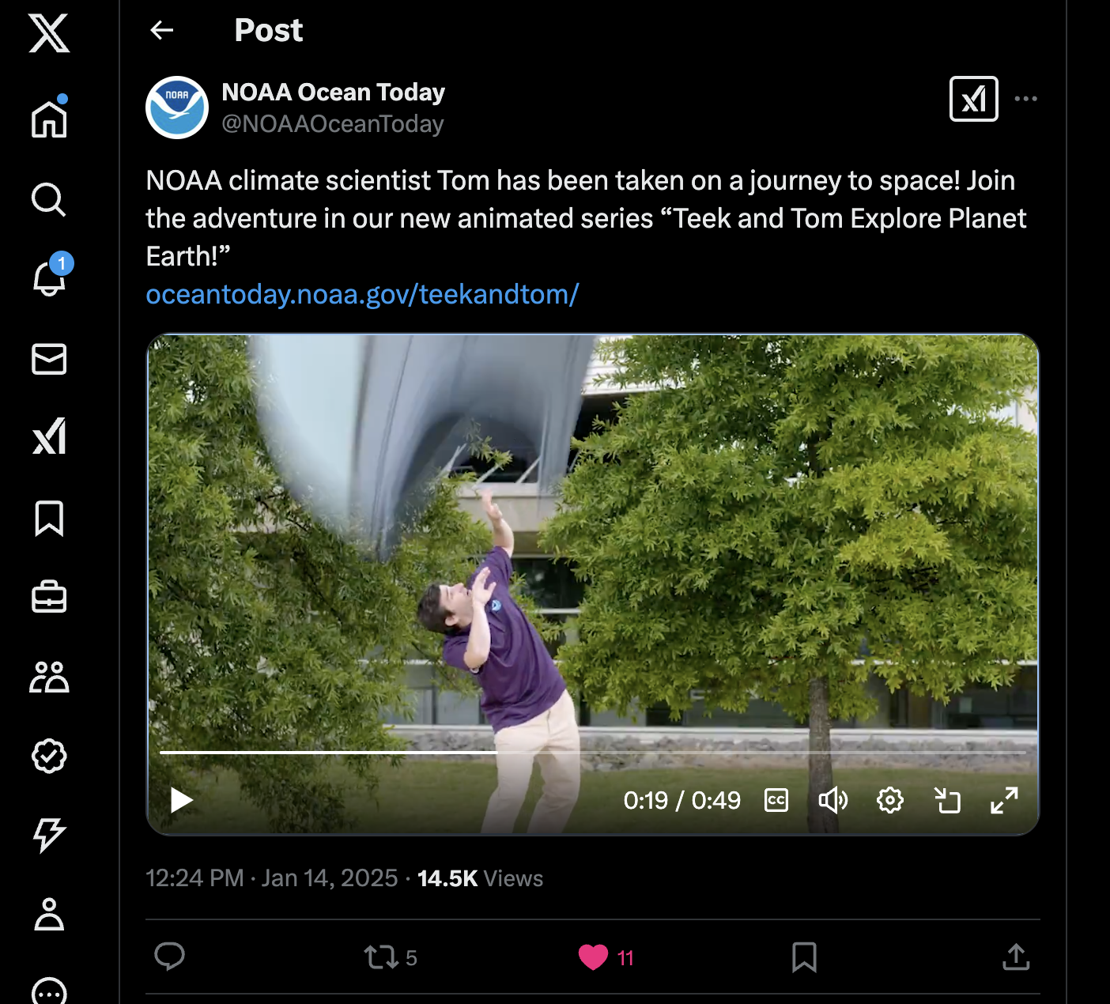Unlike the post with the heart
The image size is (1110, 1004).
(x=593, y=957)
